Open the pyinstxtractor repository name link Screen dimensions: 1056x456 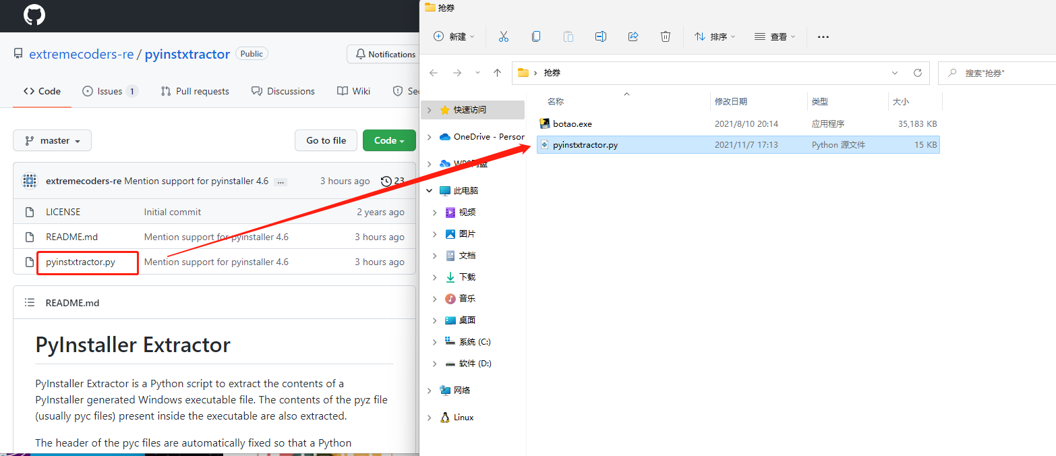[187, 54]
